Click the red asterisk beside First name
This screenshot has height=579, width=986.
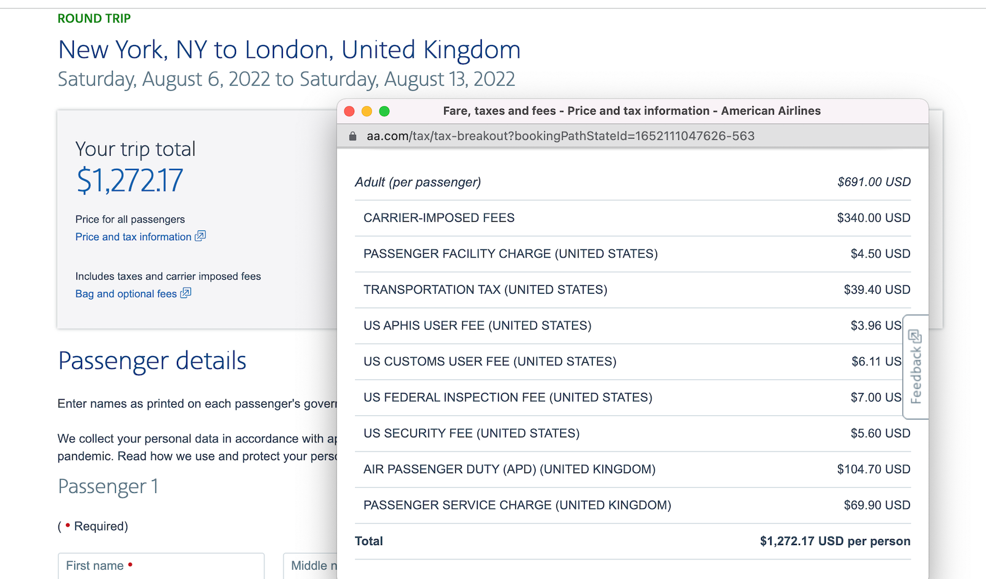point(129,564)
